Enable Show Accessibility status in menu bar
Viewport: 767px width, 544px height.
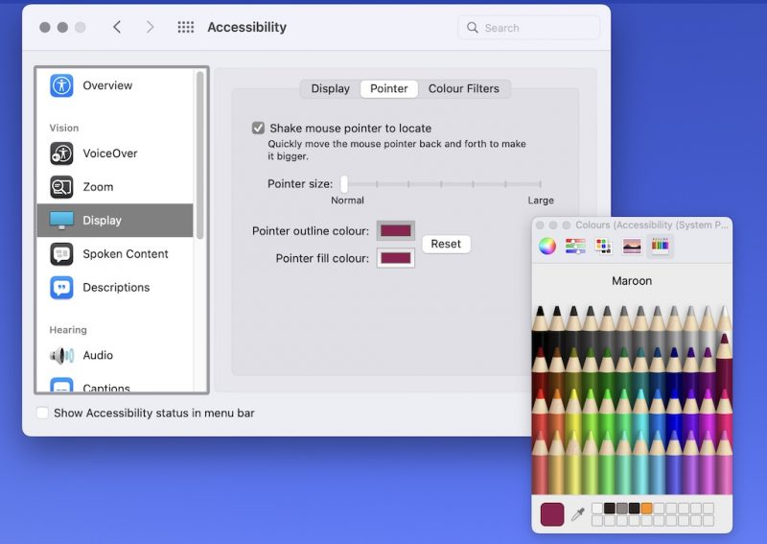[42, 413]
